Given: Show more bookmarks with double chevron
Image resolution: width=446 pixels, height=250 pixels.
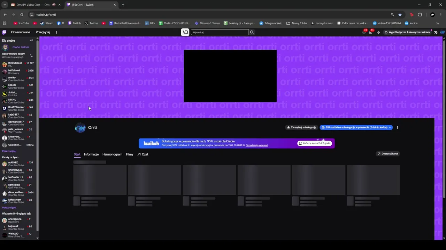Looking at the screenshot, I should pyautogui.click(x=438, y=23).
